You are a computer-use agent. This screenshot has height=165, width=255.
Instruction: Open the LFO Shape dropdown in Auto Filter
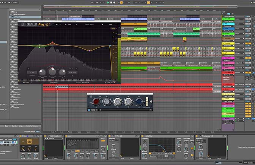pyautogui.click(x=191, y=142)
